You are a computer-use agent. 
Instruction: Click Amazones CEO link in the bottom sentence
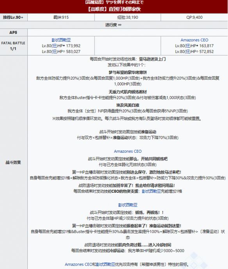[78, 264]
